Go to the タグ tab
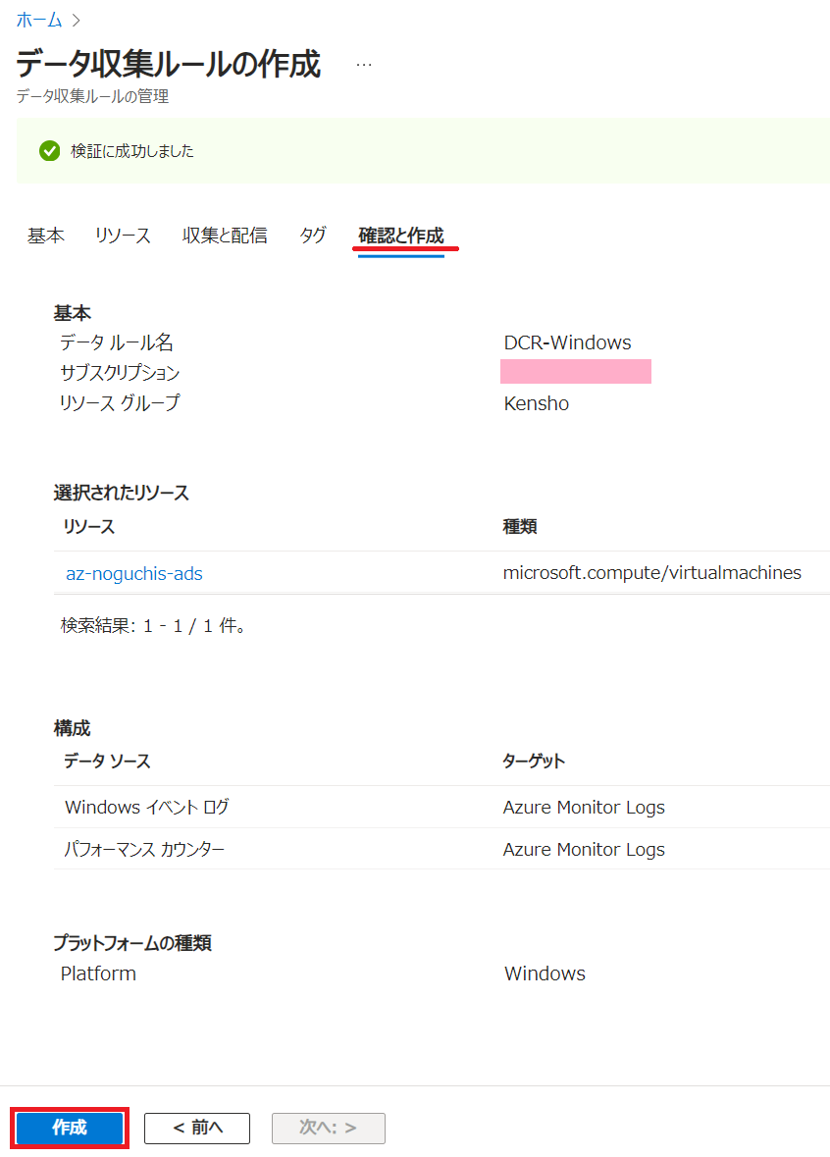The width and height of the screenshot is (830, 1157). tap(313, 236)
